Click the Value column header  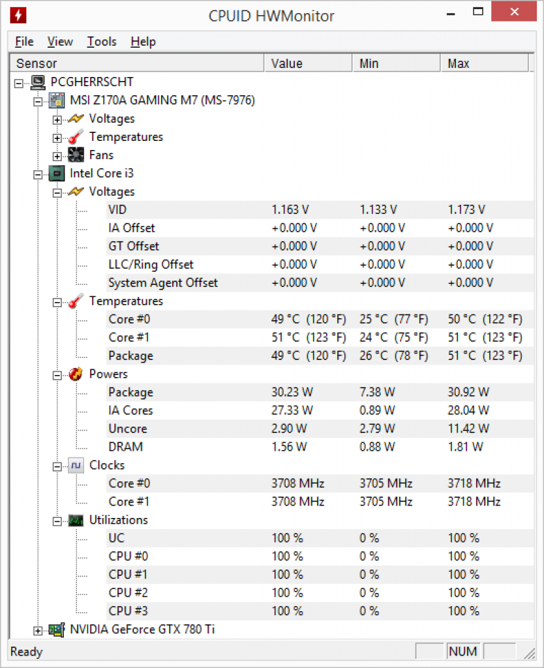(309, 63)
